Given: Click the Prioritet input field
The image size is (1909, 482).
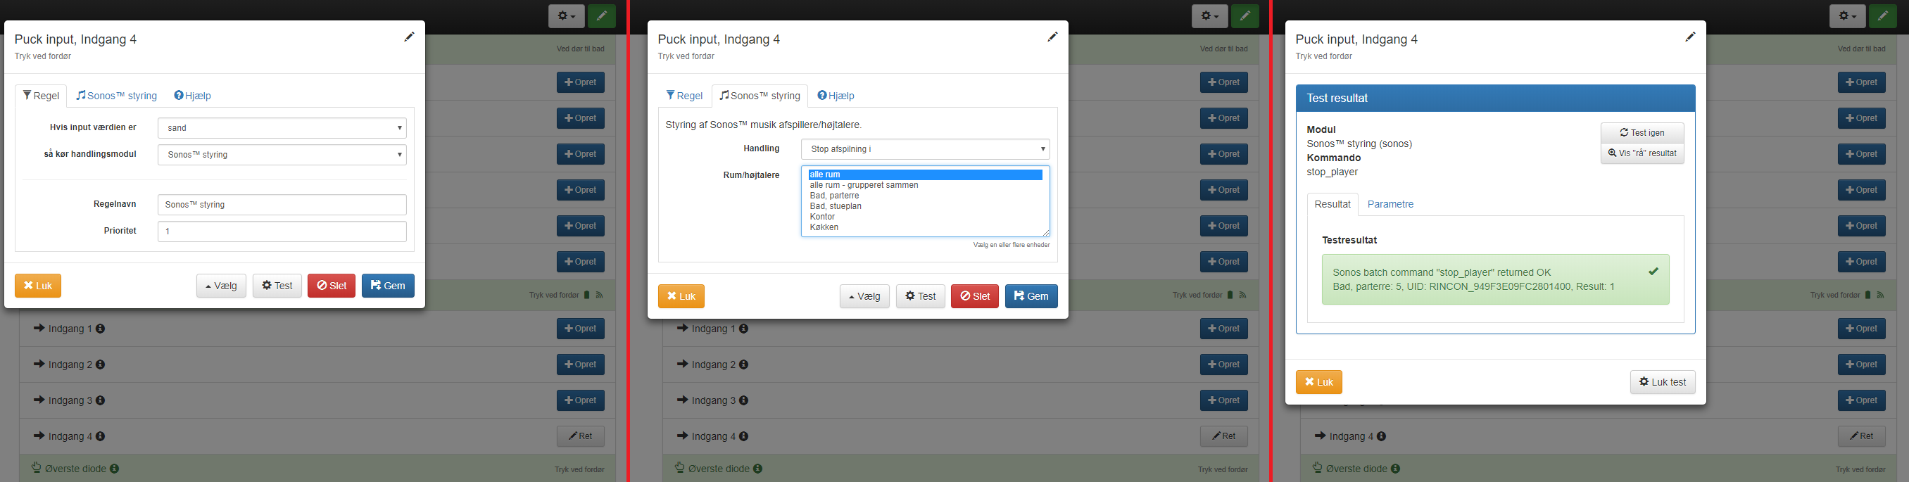Looking at the screenshot, I should point(282,231).
